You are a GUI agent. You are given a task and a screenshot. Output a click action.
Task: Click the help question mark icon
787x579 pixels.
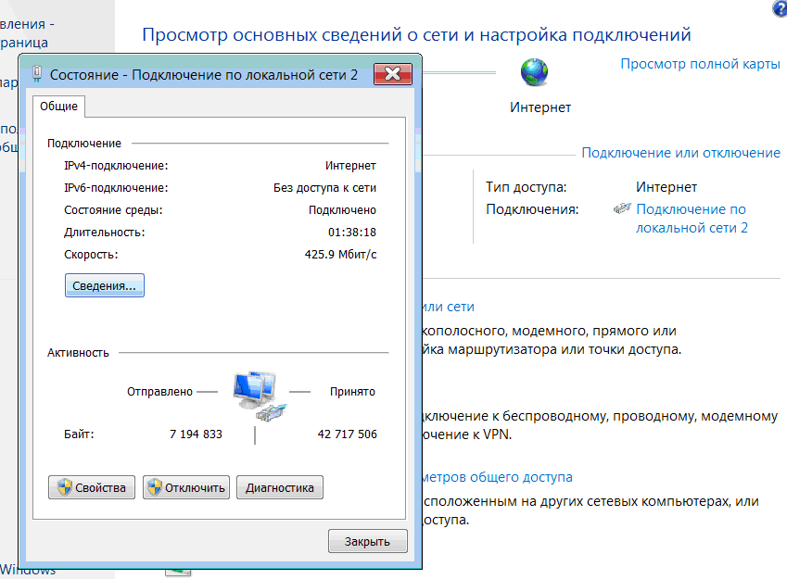coord(780,7)
